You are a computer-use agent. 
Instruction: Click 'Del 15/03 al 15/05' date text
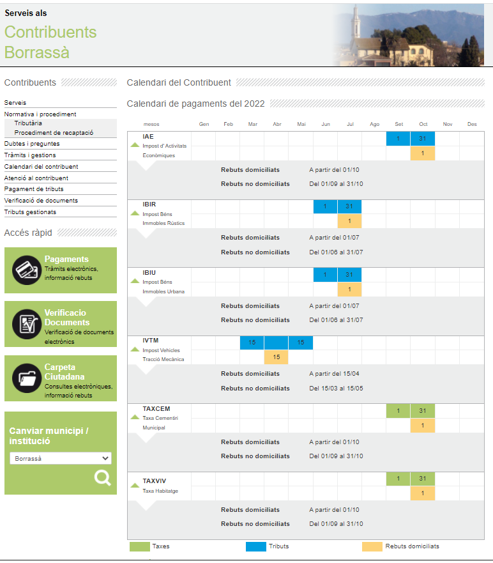(336, 388)
